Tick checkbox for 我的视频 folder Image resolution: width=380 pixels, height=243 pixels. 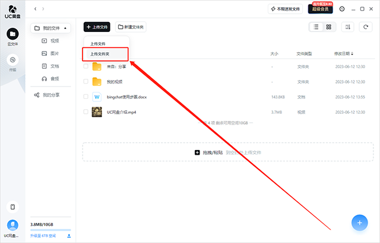[85, 81]
